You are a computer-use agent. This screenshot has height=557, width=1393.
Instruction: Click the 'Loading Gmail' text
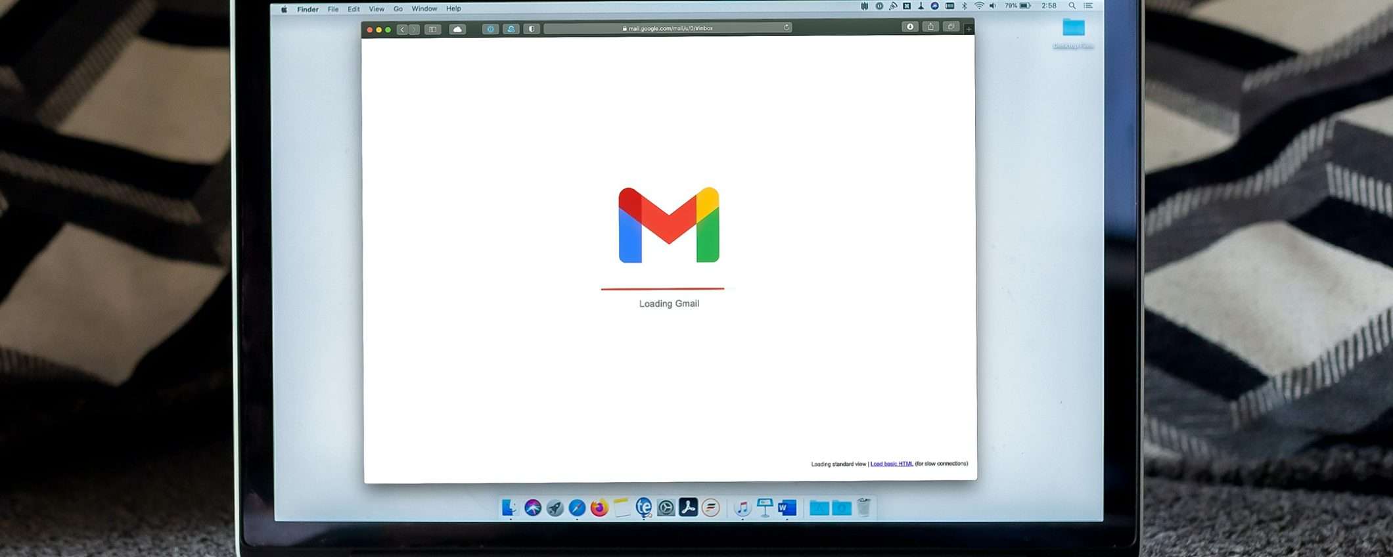669,303
